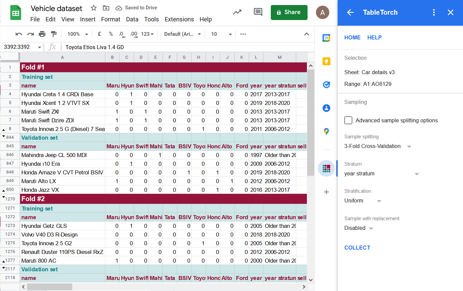Collapse the menu header with arrow
The image size is (463, 291).
click(x=307, y=34)
